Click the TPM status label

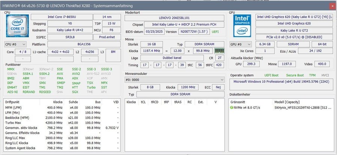pos(312,75)
